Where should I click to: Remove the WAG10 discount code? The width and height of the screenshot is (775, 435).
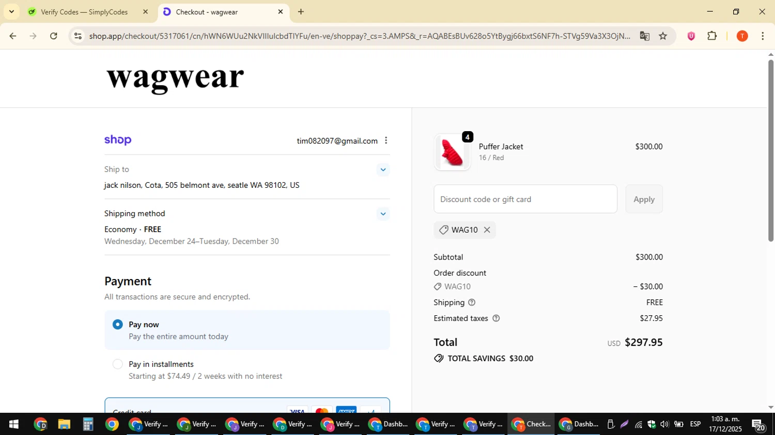tap(487, 230)
